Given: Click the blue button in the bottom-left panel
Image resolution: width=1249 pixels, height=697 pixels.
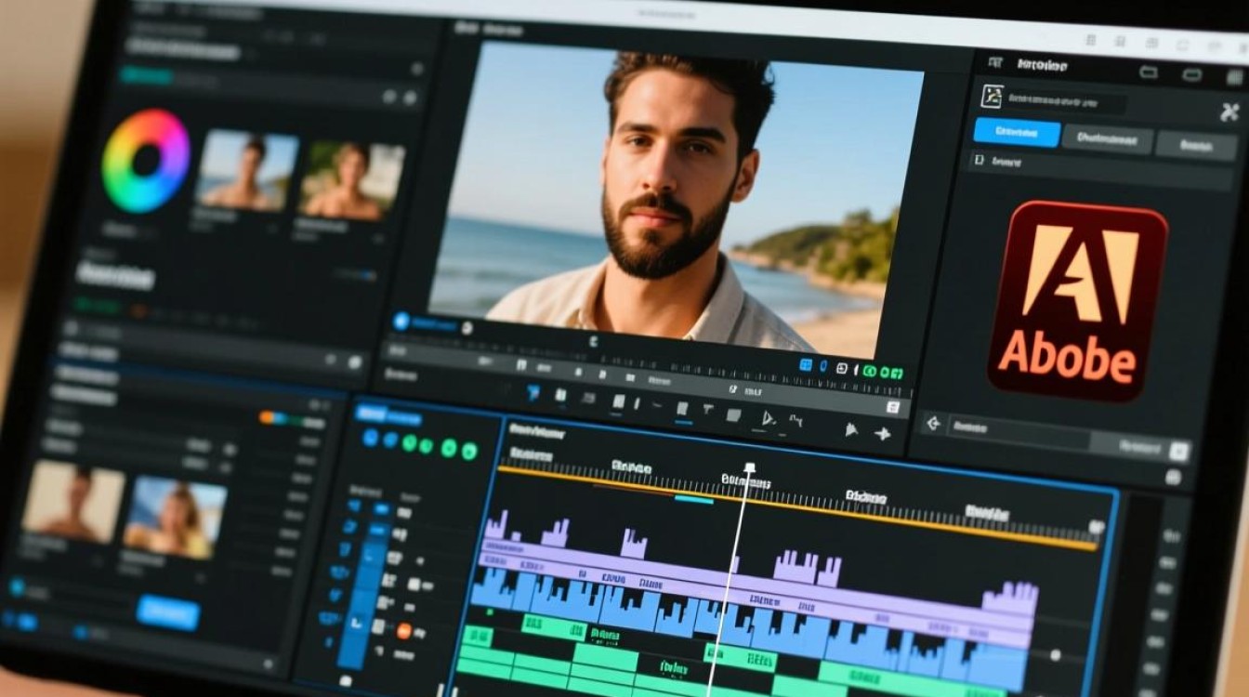Looking at the screenshot, I should (168, 612).
